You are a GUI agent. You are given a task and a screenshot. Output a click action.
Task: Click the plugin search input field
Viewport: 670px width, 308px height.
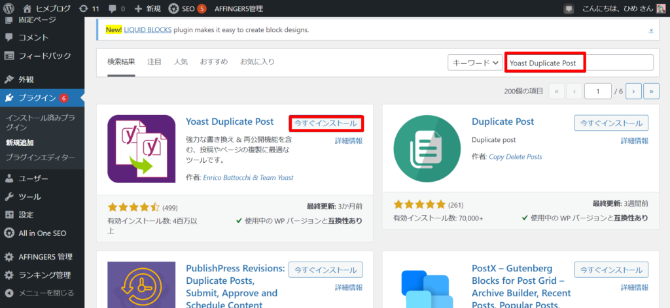point(580,62)
